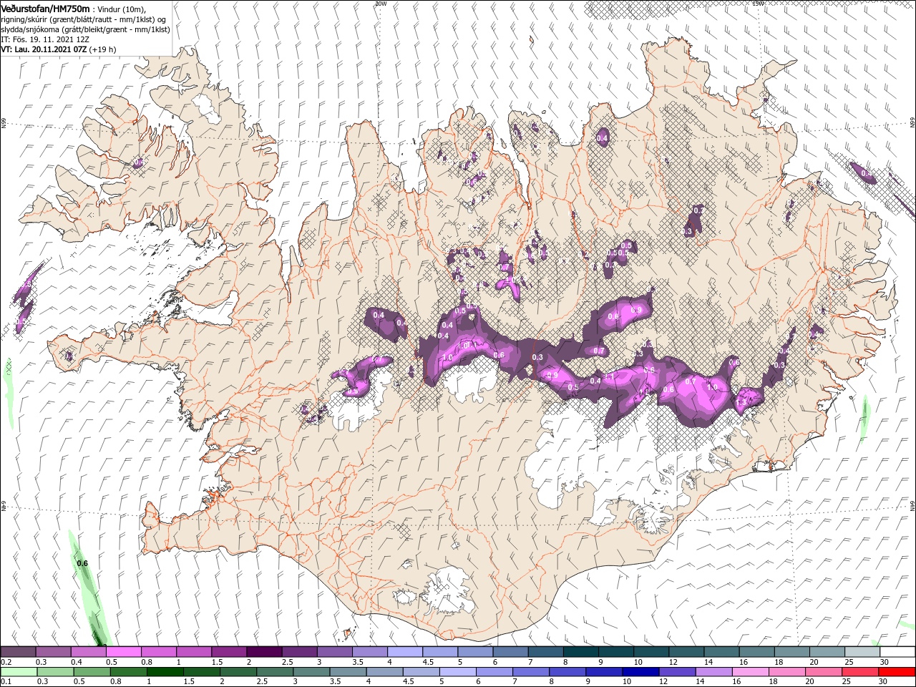
Task: Pick the 16–18 light pink rain swatch
Action: point(751,672)
